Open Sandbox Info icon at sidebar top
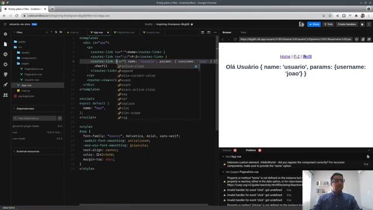The height and width of the screenshot is (210, 373). (5, 34)
